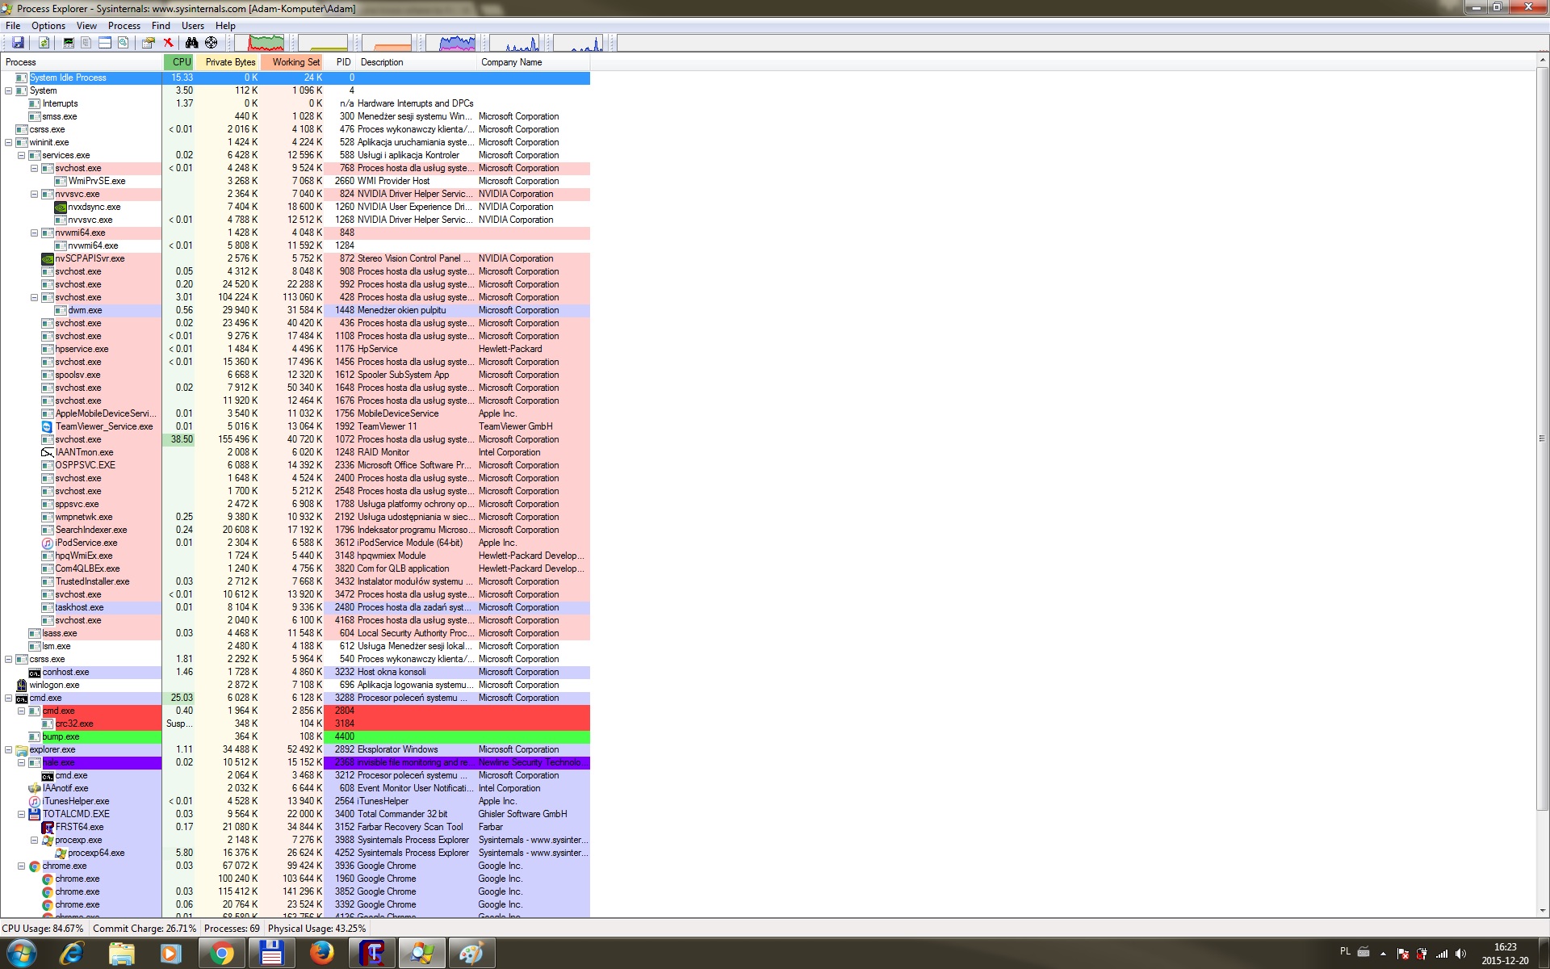Collapse the explorer.exe tree node
The width and height of the screenshot is (1550, 969).
click(x=9, y=749)
